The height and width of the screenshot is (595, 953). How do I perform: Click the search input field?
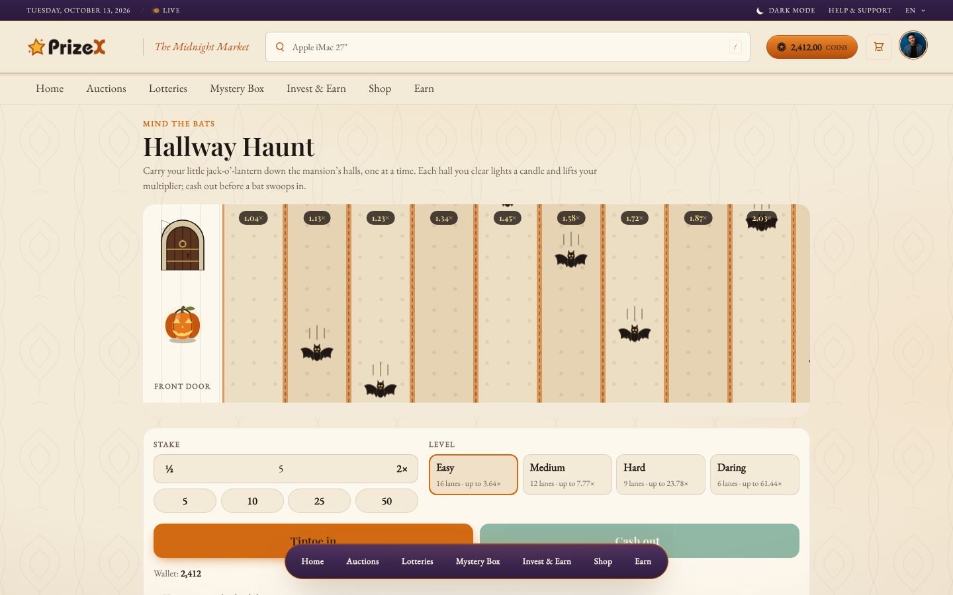click(508, 47)
